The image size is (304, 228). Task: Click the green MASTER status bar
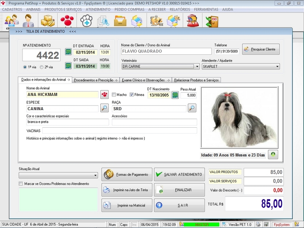click(202, 225)
